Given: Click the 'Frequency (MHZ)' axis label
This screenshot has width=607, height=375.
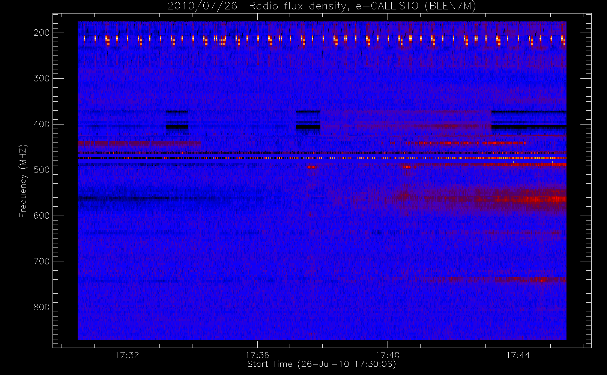Looking at the screenshot, I should (x=23, y=181).
